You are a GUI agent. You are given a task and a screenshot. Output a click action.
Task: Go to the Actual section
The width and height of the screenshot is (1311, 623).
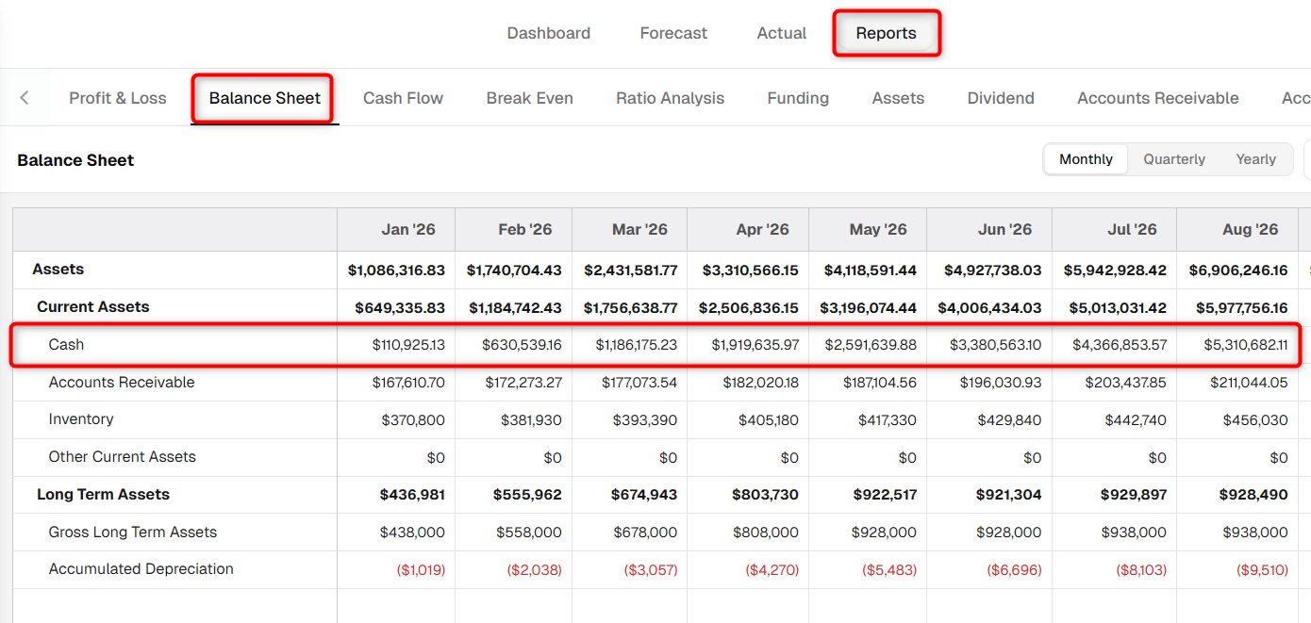click(782, 33)
